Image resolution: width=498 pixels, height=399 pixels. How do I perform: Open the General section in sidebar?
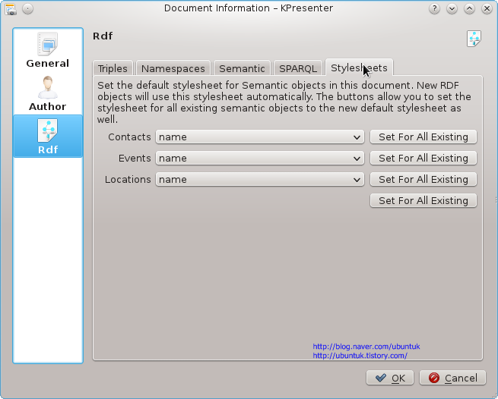(x=48, y=51)
